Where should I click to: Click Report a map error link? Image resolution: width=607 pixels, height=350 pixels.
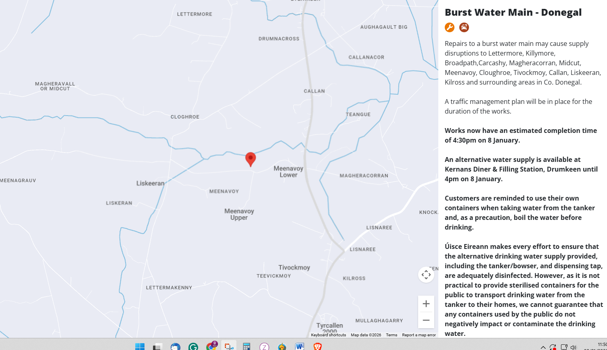pyautogui.click(x=419, y=335)
